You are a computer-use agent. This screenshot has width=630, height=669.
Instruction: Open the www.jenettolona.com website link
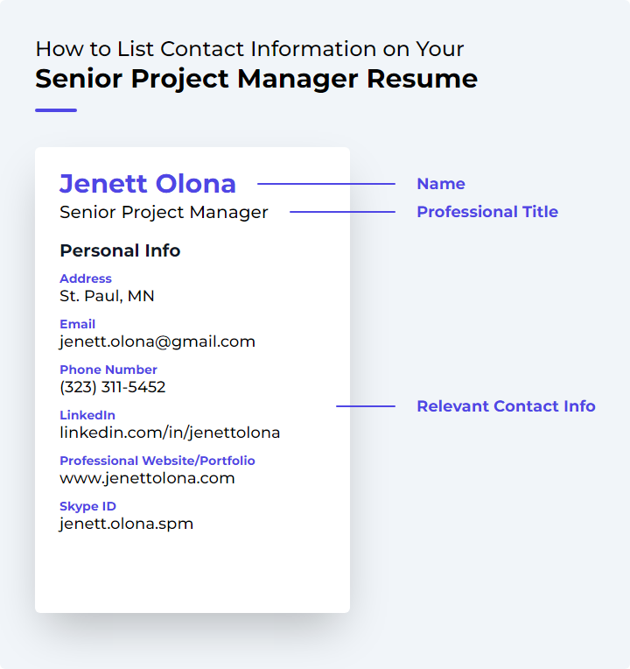tap(147, 479)
